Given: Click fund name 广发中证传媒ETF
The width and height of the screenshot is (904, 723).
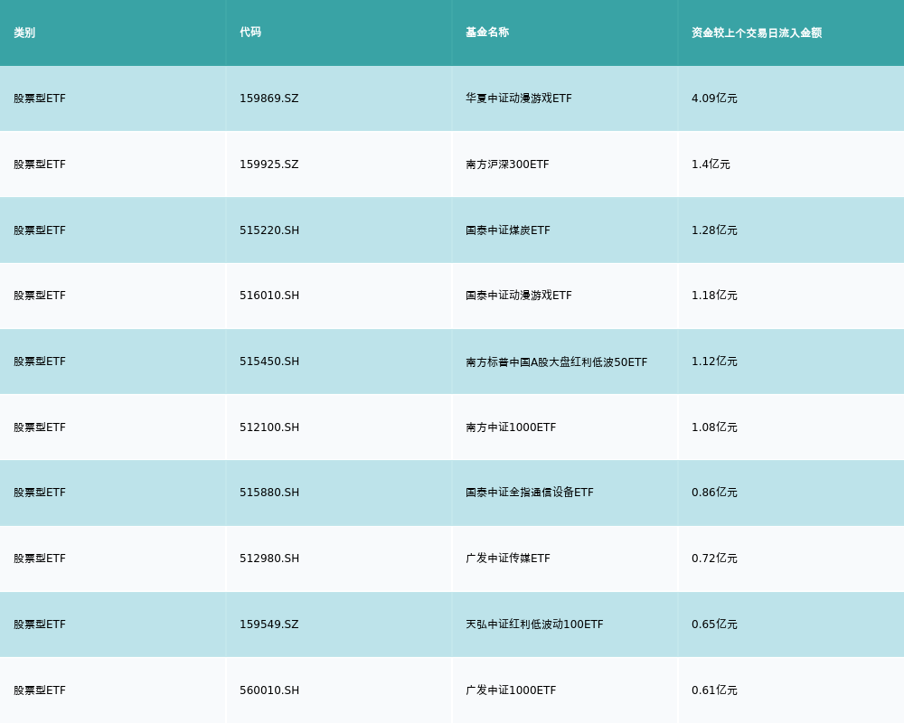Looking at the screenshot, I should click(508, 559).
